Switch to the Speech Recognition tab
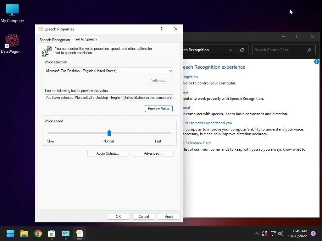322x241 pixels. [x=55, y=40]
